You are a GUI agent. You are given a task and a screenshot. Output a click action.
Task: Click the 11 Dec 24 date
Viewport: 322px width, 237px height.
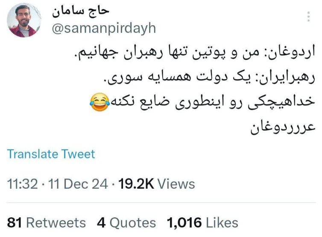(x=78, y=184)
